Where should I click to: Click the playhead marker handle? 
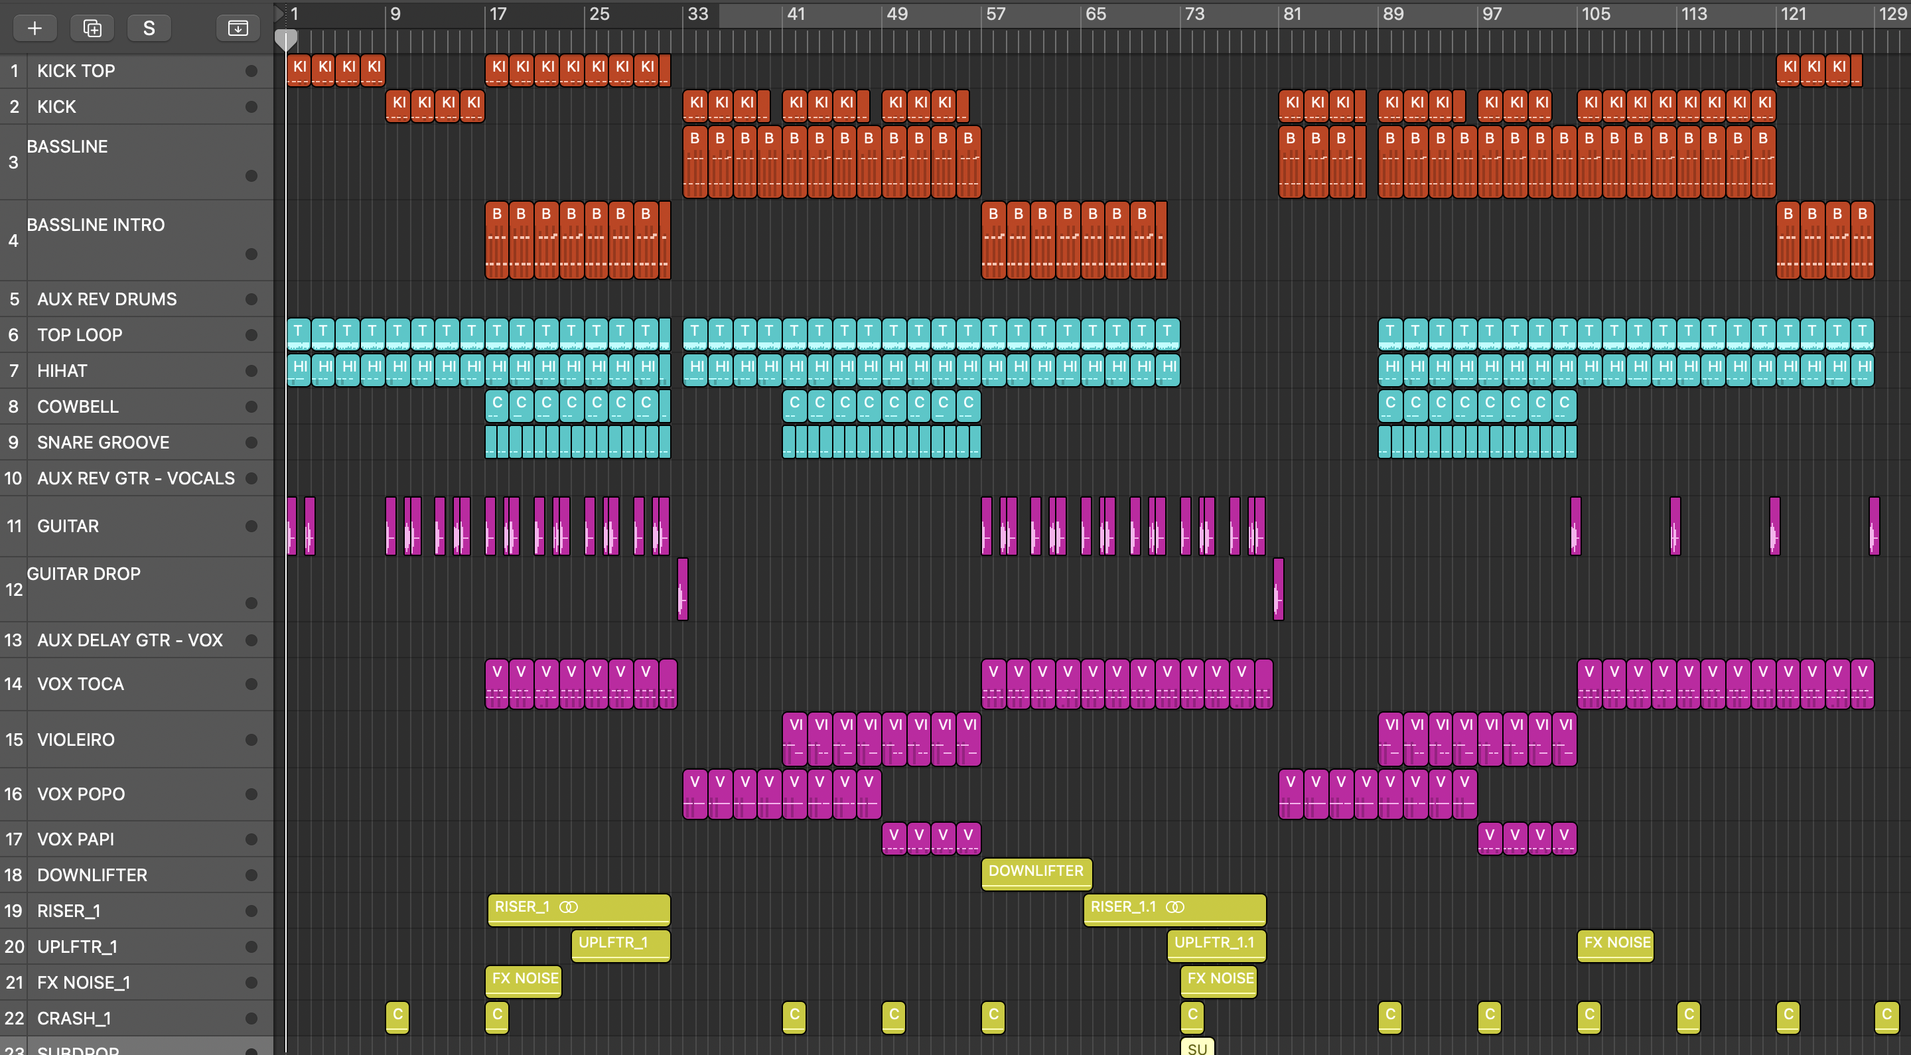pyautogui.click(x=285, y=40)
